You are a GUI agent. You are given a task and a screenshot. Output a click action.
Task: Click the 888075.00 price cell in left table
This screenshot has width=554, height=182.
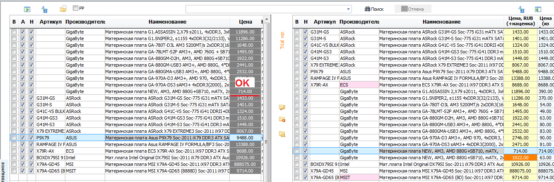[246, 164]
